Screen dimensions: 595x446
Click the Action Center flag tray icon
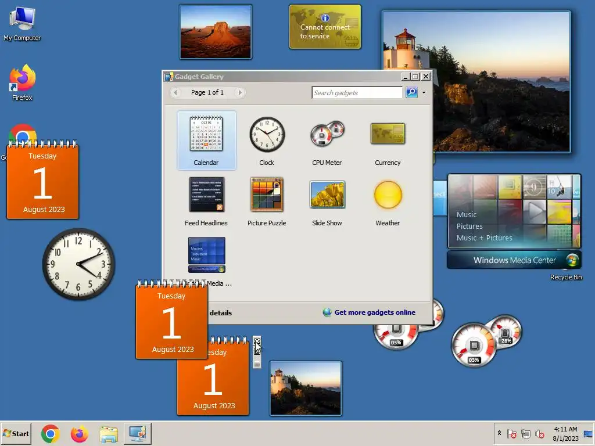(x=511, y=433)
